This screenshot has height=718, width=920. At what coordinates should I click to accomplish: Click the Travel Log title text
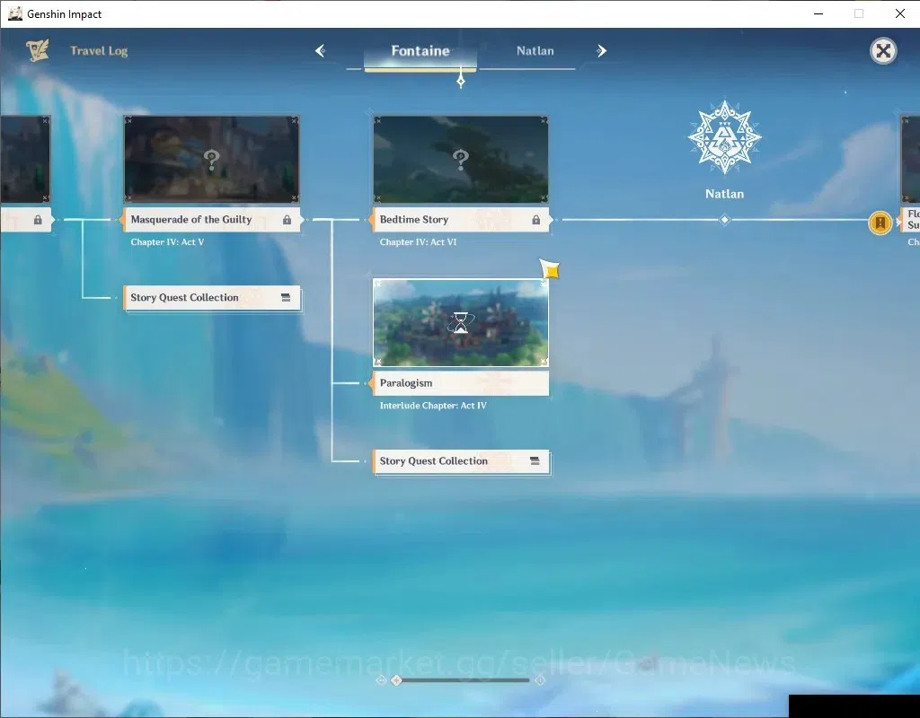coord(99,51)
